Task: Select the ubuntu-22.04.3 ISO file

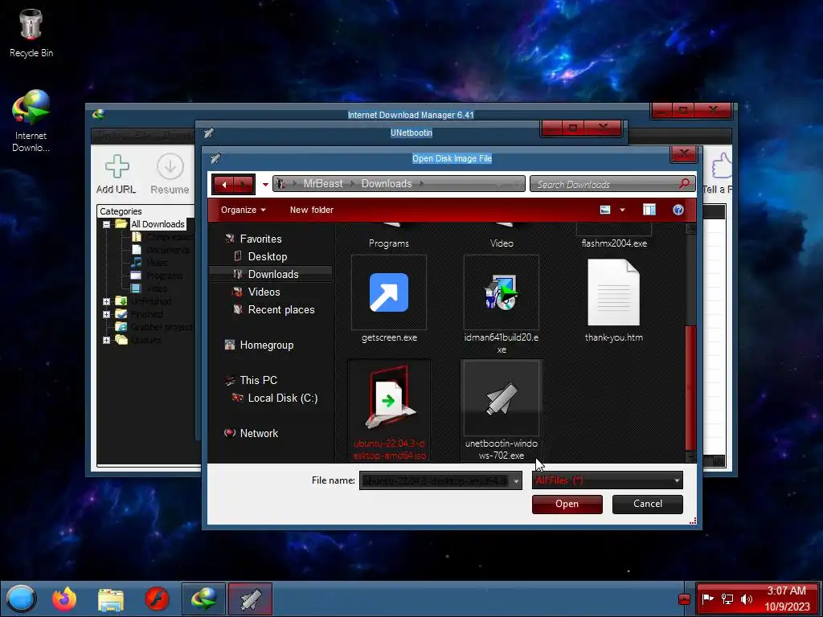Action: click(389, 411)
